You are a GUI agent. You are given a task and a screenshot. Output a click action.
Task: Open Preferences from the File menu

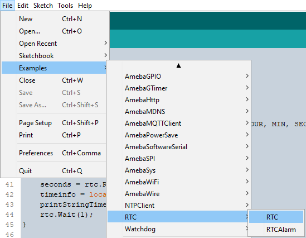tap(54, 153)
